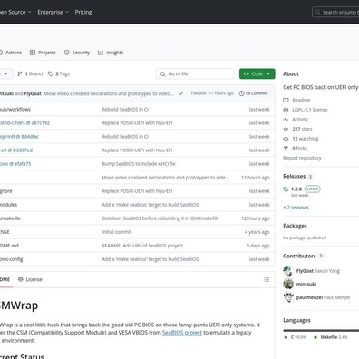Open the 58 Commits history link
359x359 pixels.
pos(253,93)
